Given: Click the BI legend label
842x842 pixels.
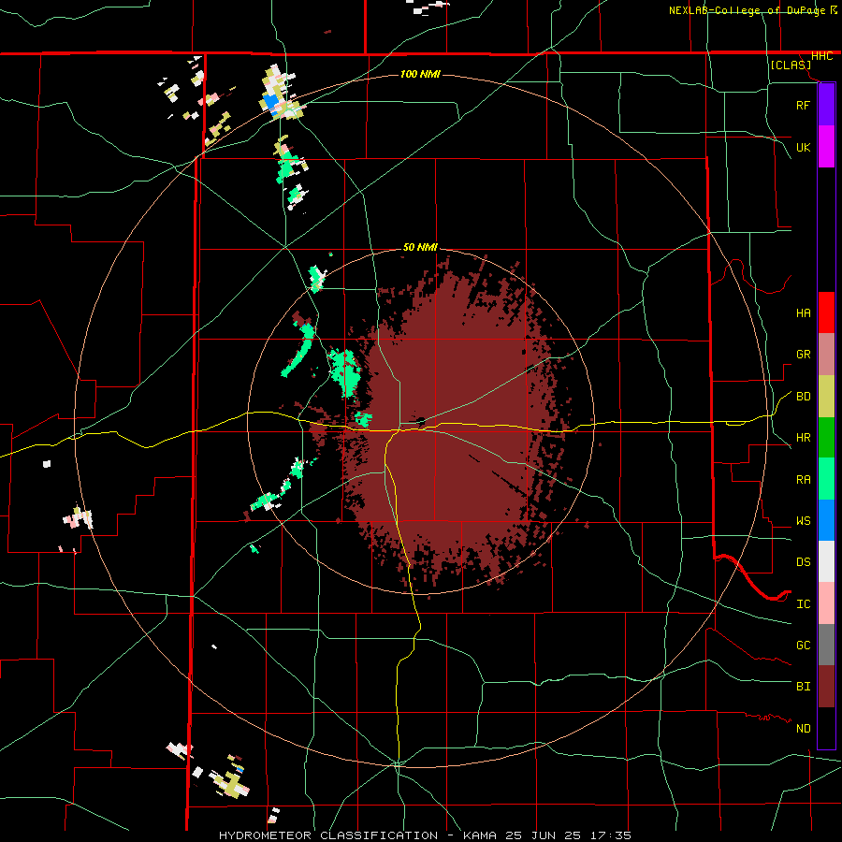Looking at the screenshot, I should [803, 686].
